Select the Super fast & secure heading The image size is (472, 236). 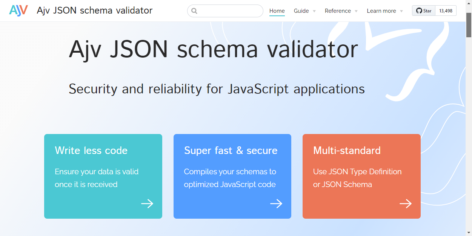tap(231, 151)
